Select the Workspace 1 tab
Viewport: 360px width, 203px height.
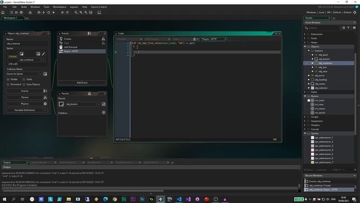click(x=12, y=18)
